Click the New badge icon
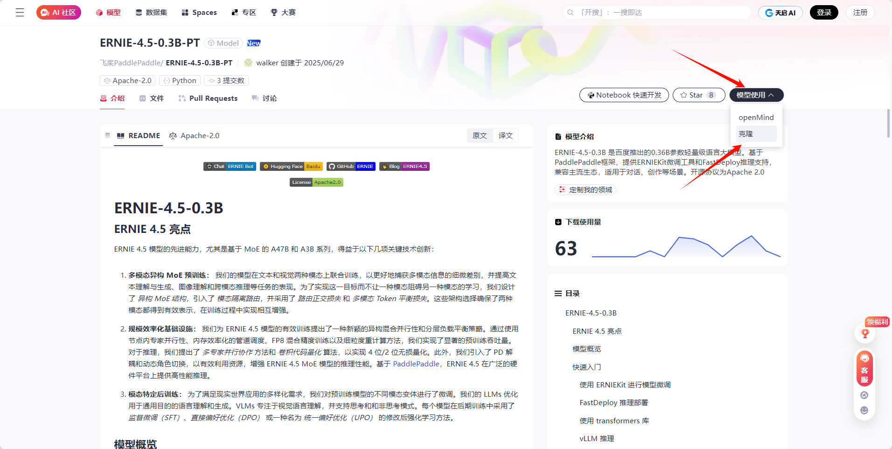Viewport: 892px width, 449px height. (x=254, y=43)
